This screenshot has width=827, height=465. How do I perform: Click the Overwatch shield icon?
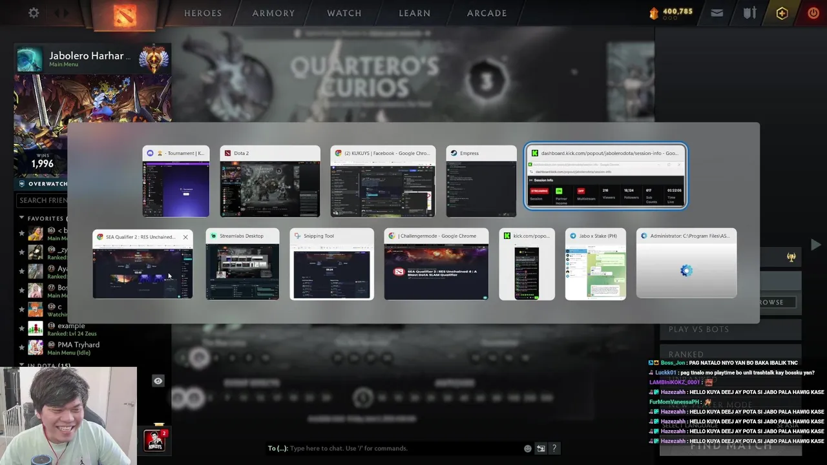click(x=21, y=183)
